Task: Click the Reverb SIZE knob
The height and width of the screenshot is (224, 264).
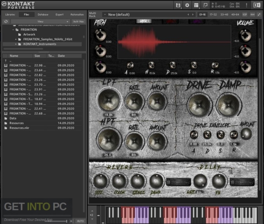Action: pos(100,181)
